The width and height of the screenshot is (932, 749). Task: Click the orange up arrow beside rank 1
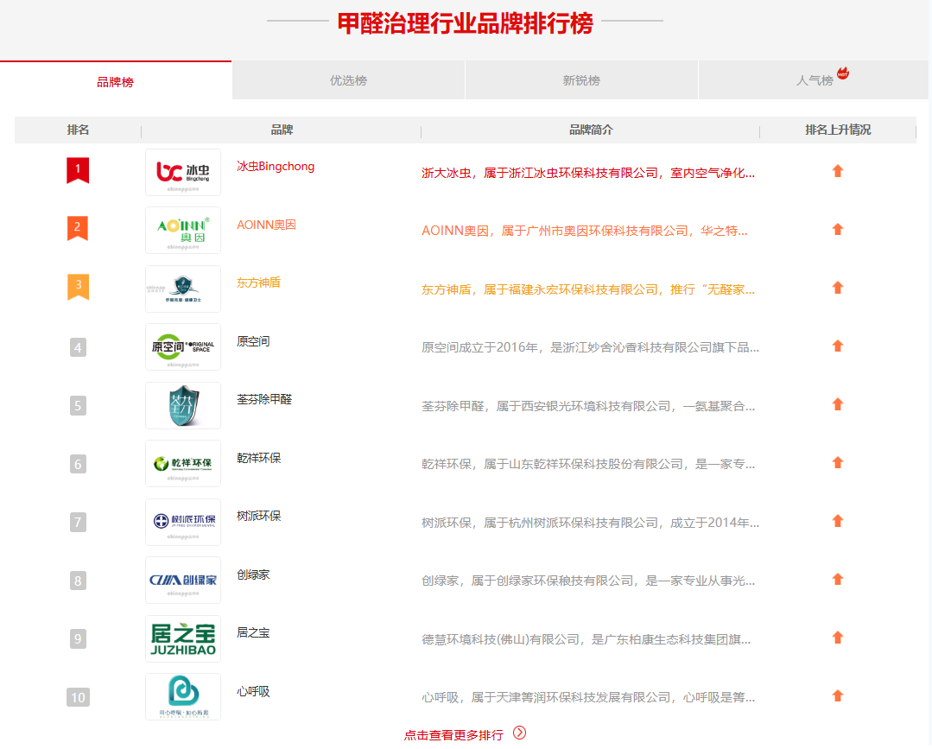(x=837, y=171)
